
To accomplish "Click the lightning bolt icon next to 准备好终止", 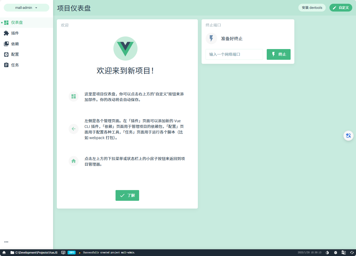I will 211,39.
